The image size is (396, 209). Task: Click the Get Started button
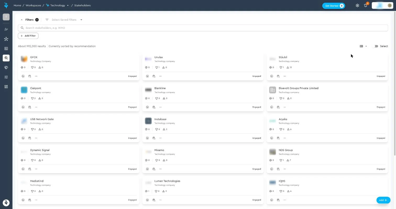click(333, 6)
